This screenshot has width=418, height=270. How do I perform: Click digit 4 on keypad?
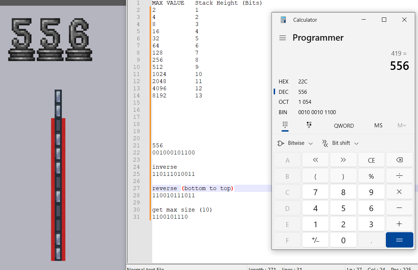coord(315,208)
